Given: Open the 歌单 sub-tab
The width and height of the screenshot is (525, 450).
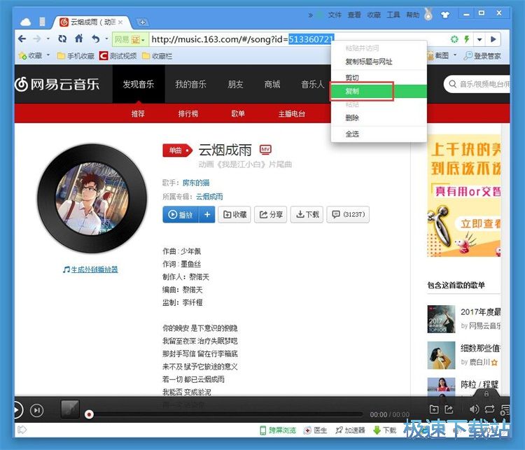Looking at the screenshot, I should click(238, 113).
